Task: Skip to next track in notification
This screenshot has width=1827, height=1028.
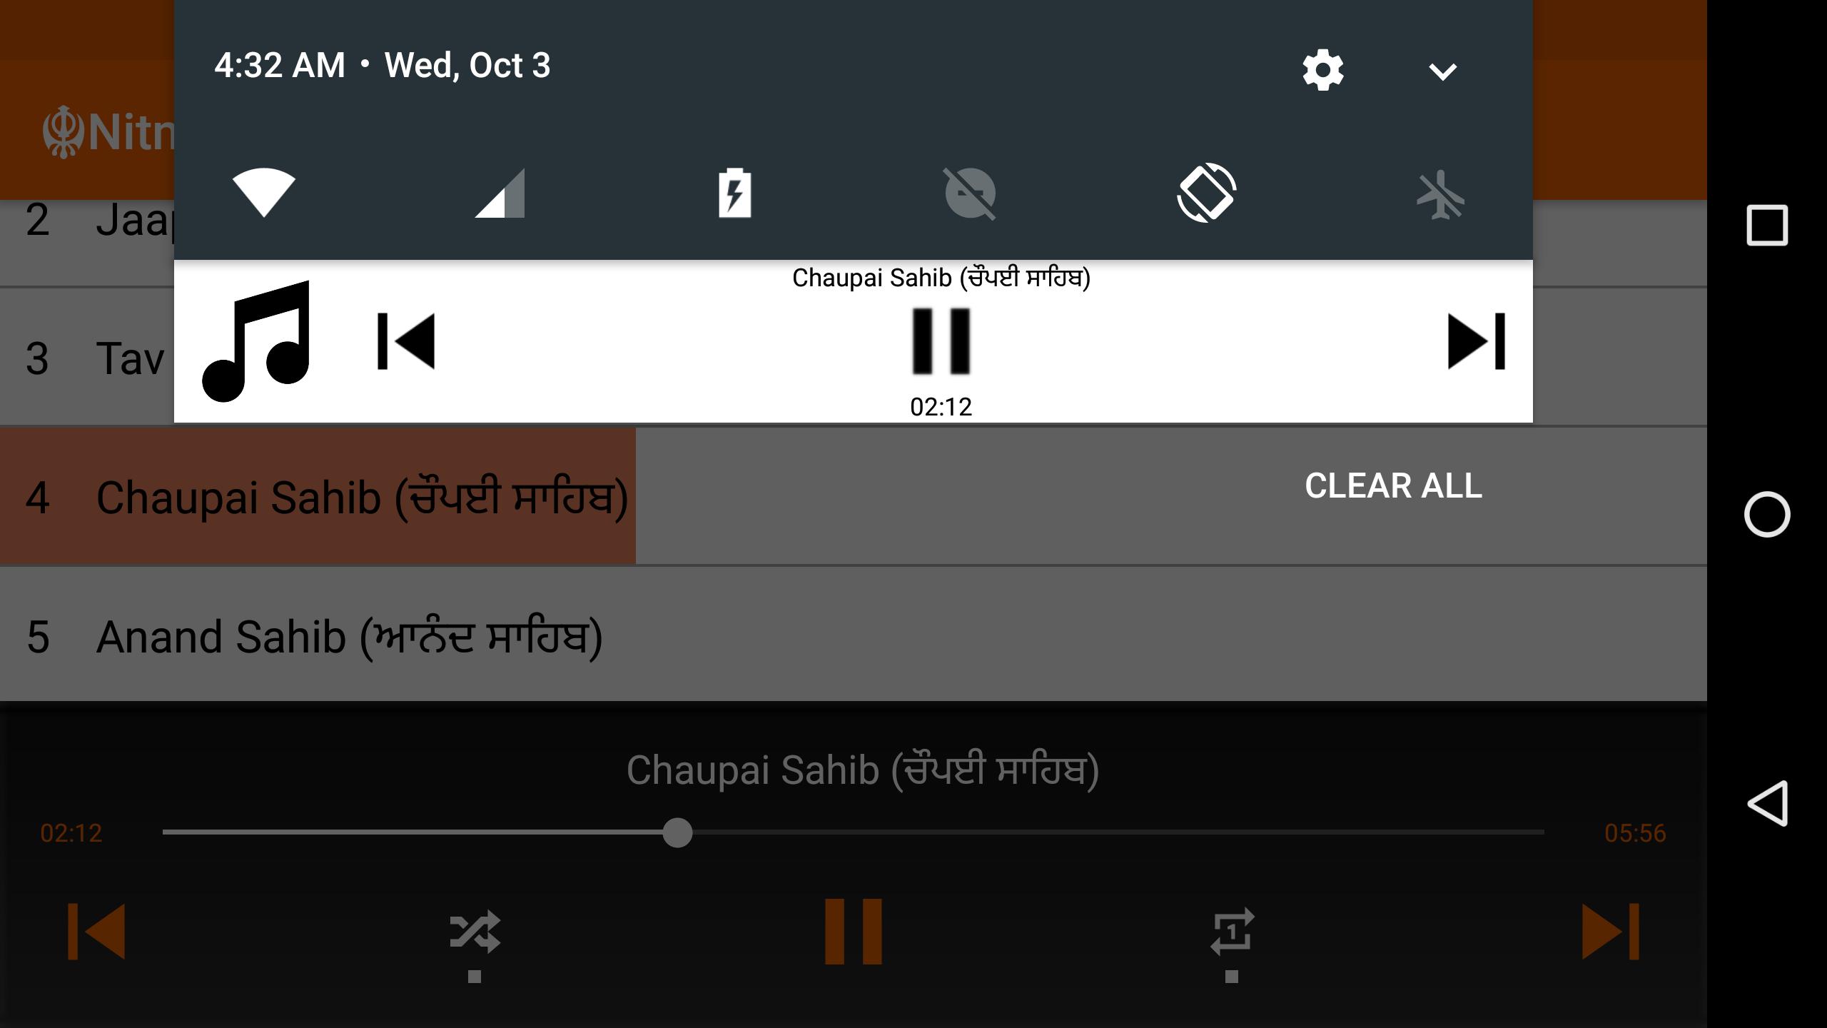Action: [1477, 341]
